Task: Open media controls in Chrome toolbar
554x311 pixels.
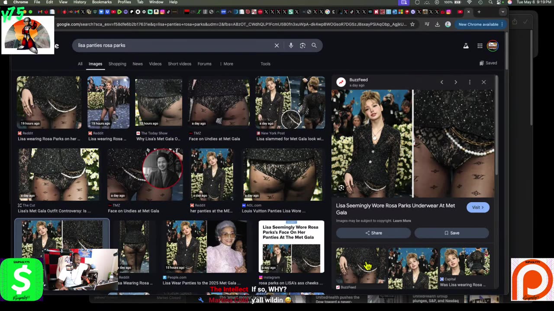Action: [427, 24]
